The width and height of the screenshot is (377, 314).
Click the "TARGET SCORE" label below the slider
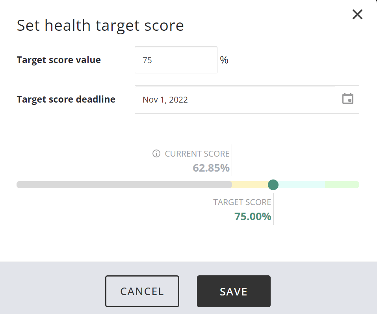click(242, 202)
